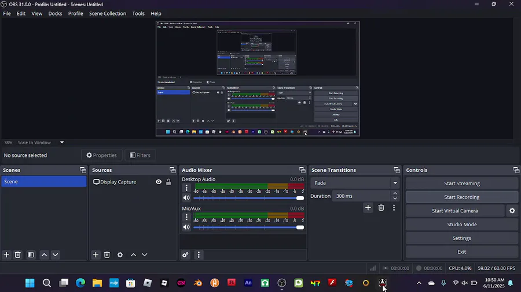Remove selected scene with trash icon
Viewport: 521px width, 292px height.
pyautogui.click(x=17, y=254)
